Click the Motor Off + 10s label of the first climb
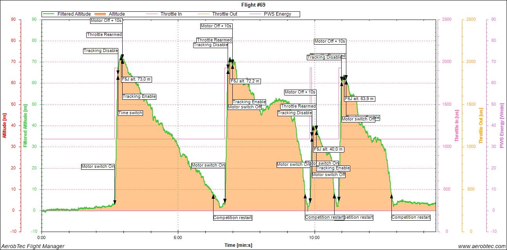Screen dimensions: 507x250 point(106,20)
